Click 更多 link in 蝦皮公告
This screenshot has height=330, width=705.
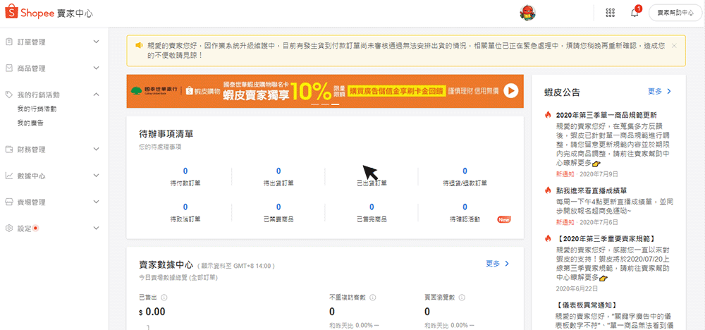coord(658,92)
